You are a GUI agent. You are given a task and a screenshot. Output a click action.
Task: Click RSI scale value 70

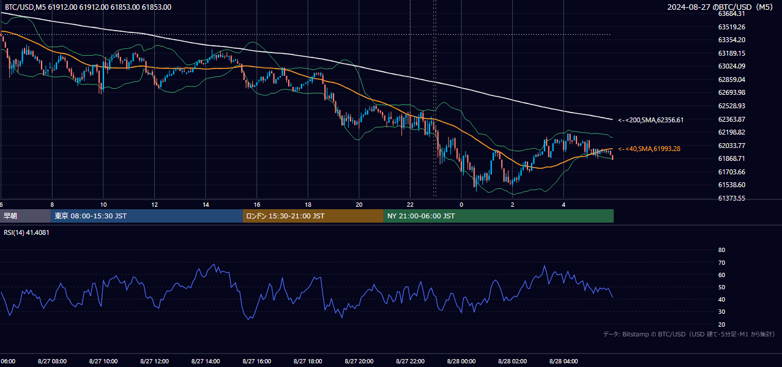click(x=721, y=262)
